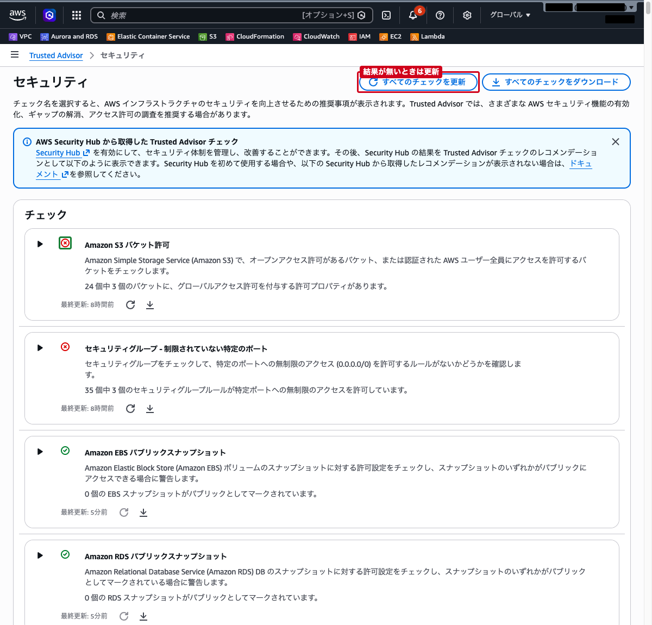Viewport: 652px width, 625px height.
Task: Download the Amazon S3 バケット許可 check result
Action: pyautogui.click(x=150, y=305)
